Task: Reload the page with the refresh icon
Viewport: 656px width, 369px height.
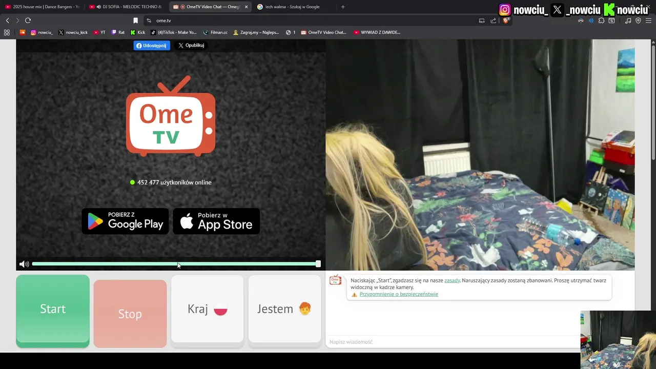Action: tap(28, 20)
